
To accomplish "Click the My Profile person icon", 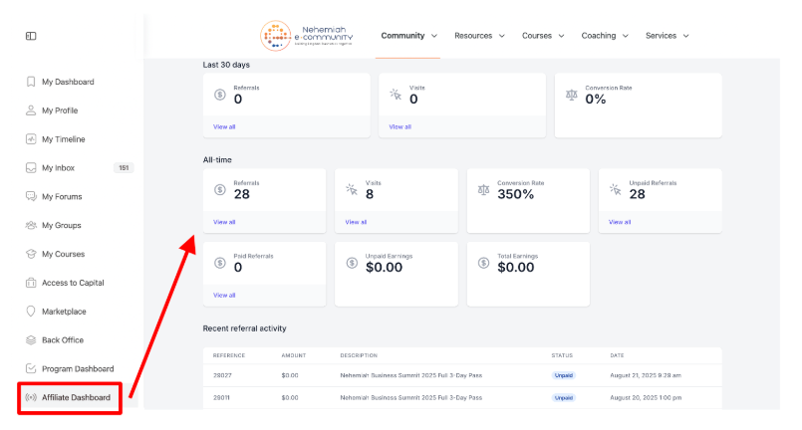I will 31,110.
